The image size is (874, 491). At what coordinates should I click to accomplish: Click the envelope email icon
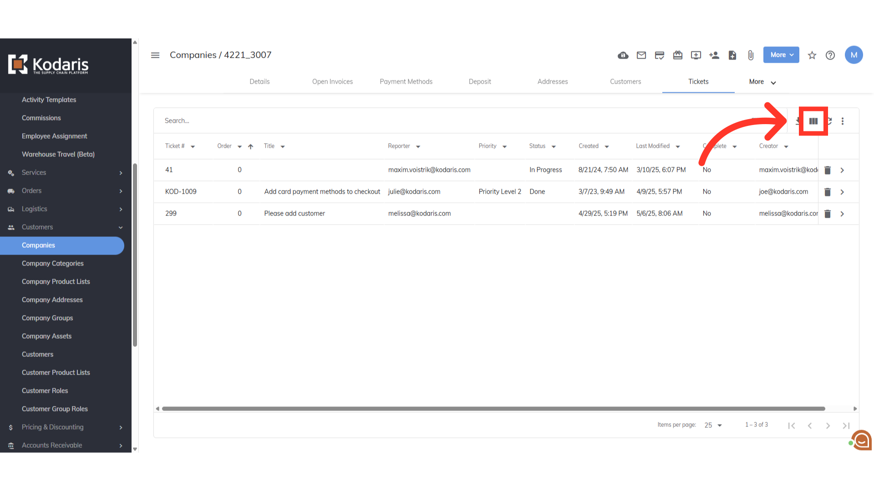tap(641, 55)
